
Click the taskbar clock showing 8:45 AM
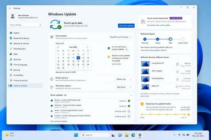pyautogui.click(x=198, y=135)
